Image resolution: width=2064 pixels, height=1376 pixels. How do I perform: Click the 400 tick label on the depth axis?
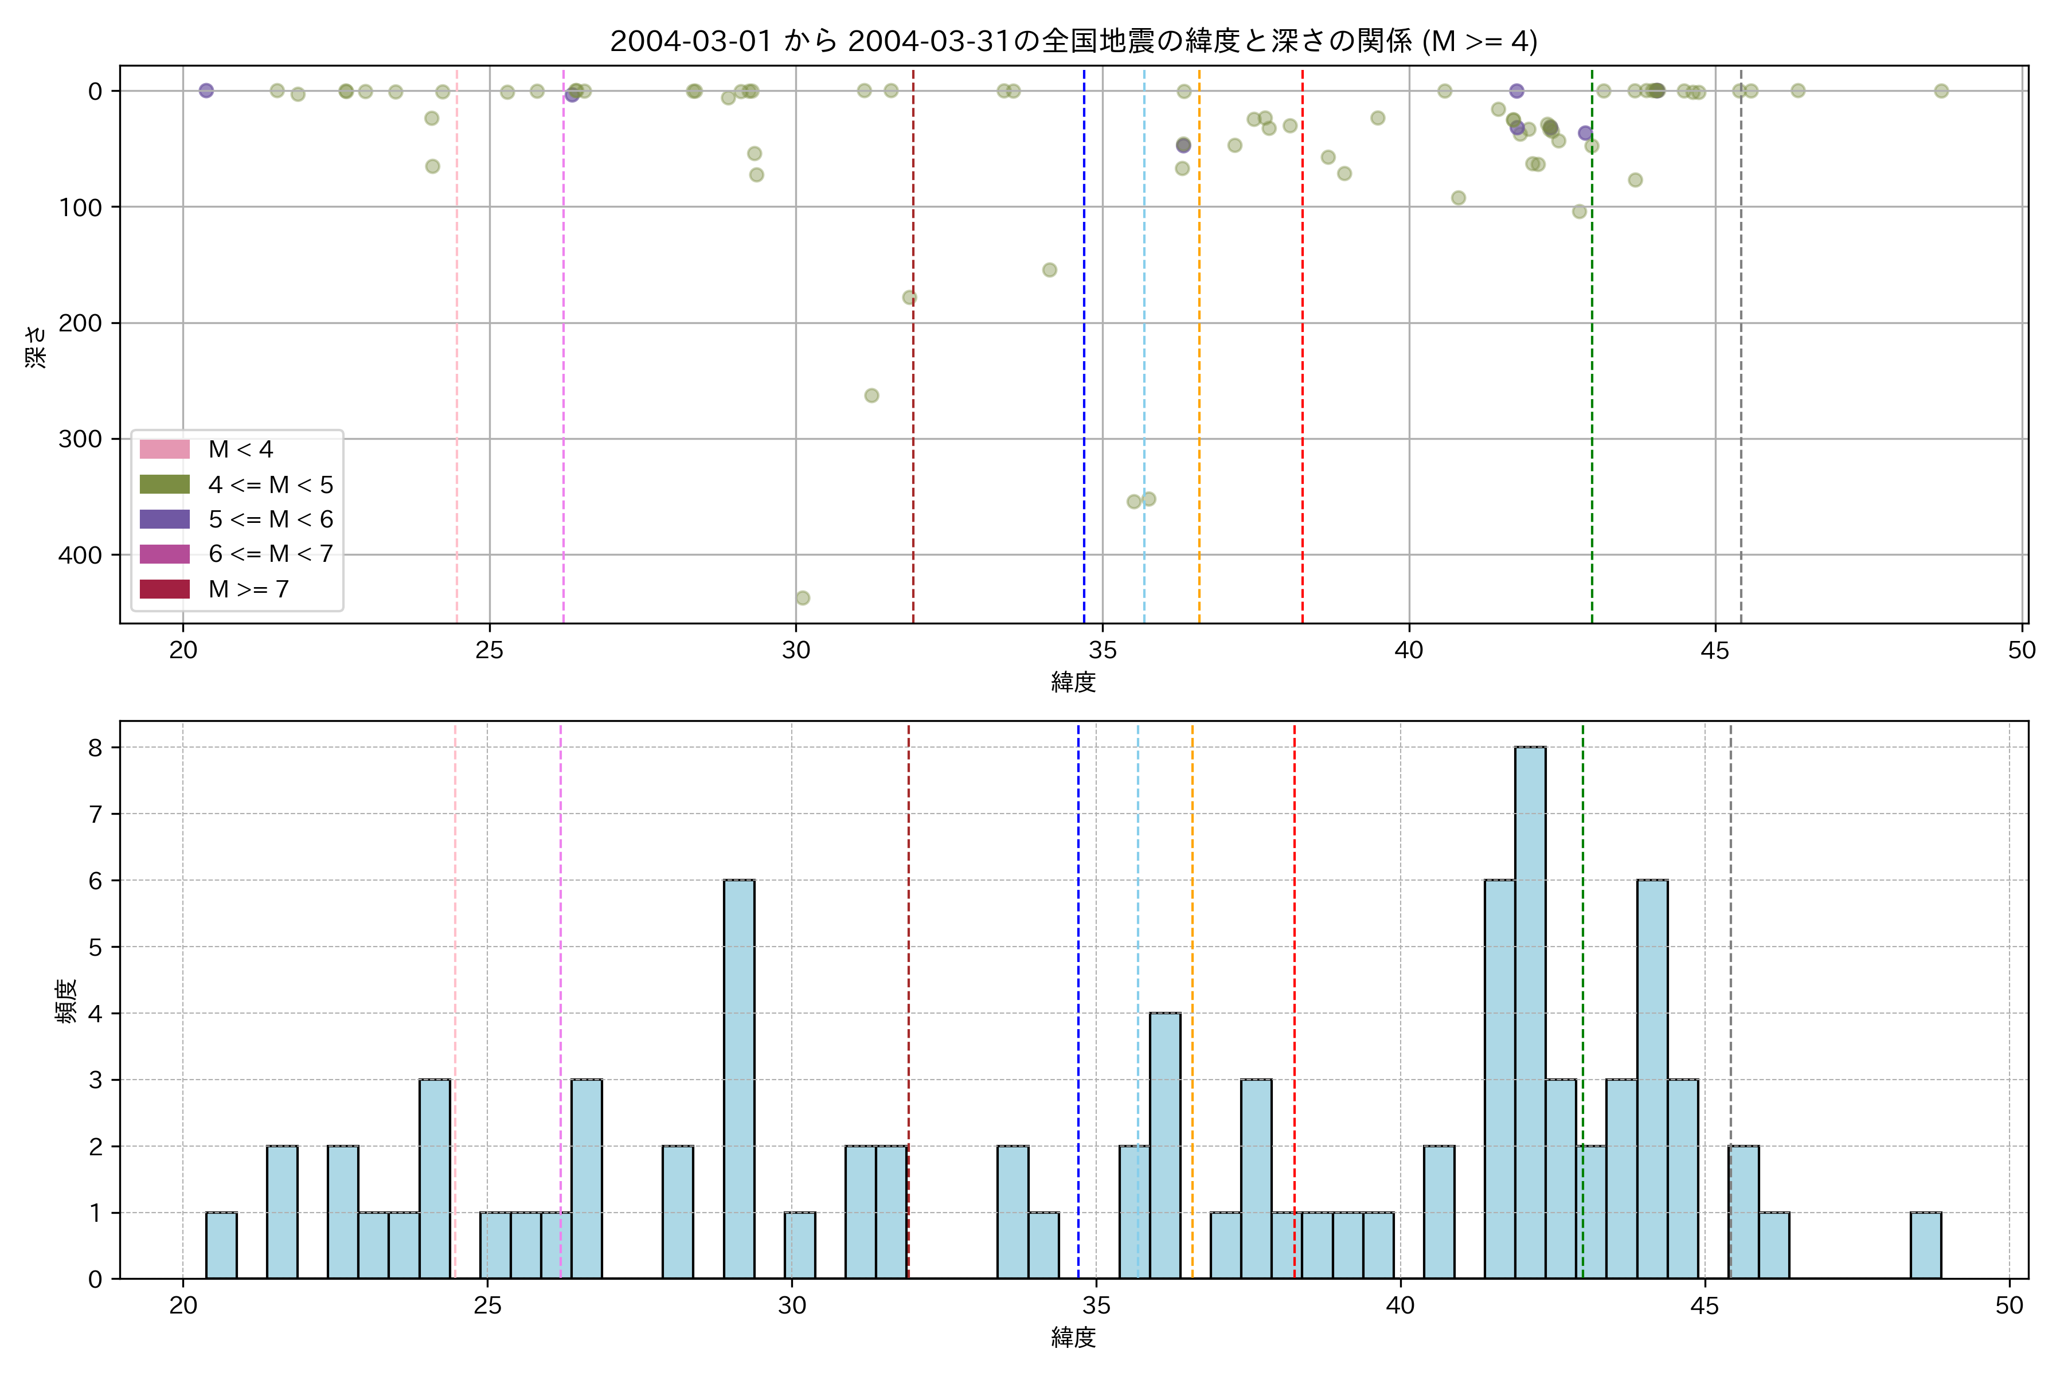80,556
